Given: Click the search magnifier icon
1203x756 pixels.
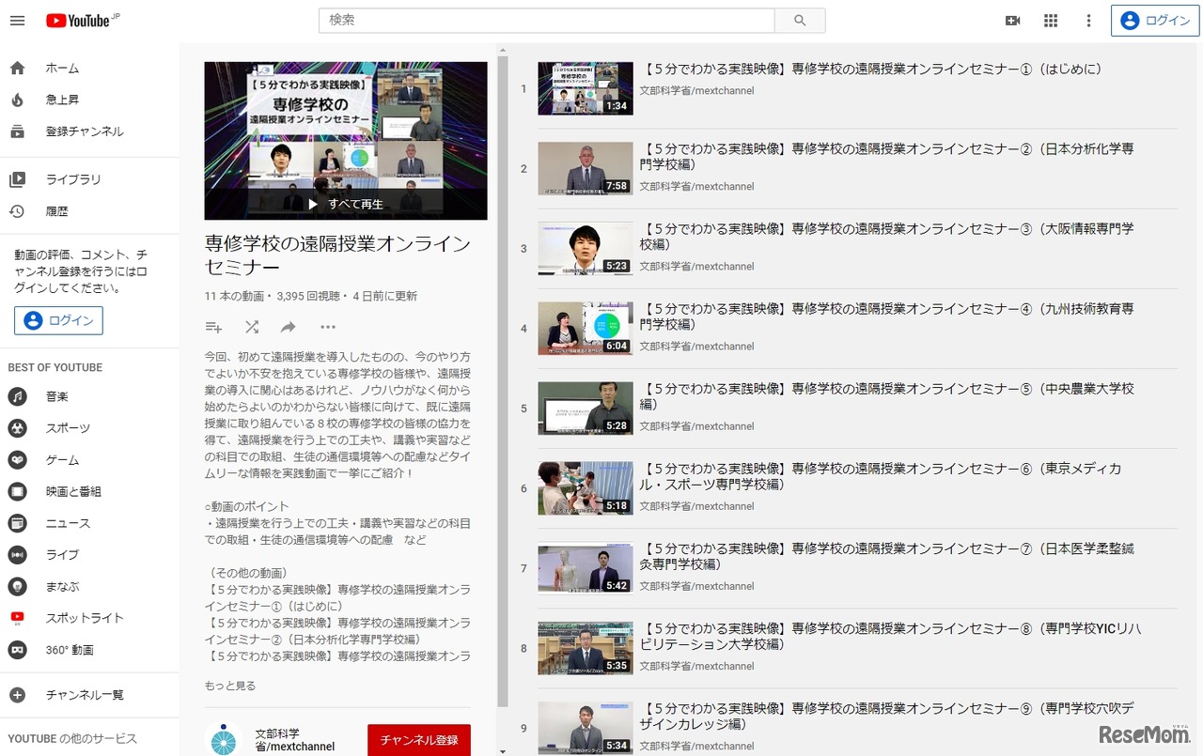Looking at the screenshot, I should click(801, 19).
